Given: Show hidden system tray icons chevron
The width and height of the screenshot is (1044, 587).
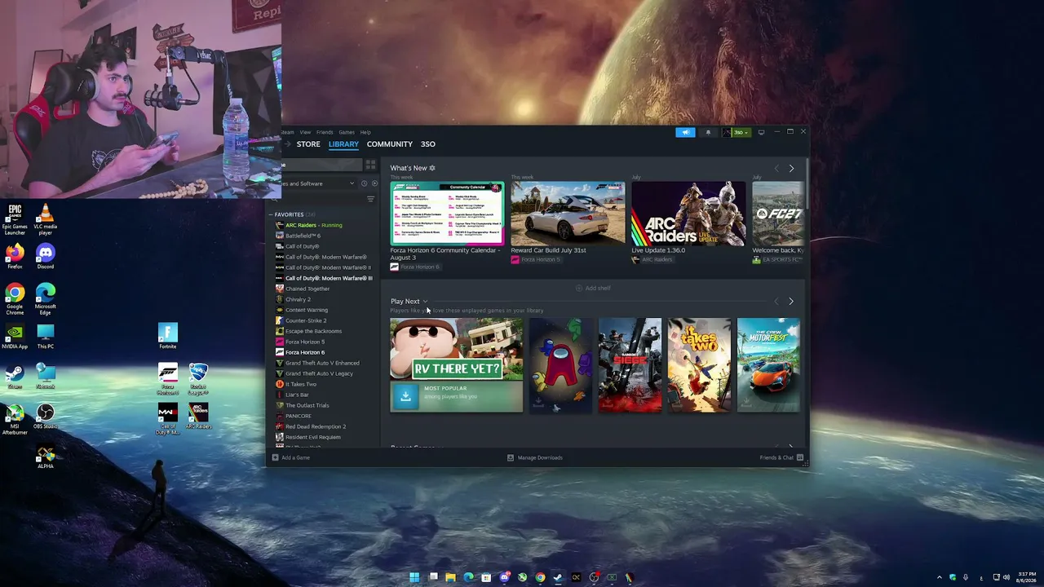Looking at the screenshot, I should click(939, 577).
